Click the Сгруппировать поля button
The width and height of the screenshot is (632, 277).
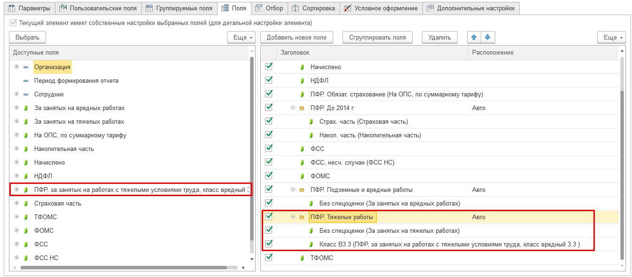click(x=377, y=38)
